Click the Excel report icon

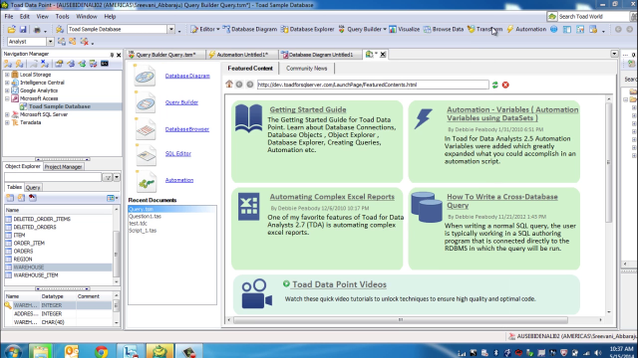coord(248,207)
